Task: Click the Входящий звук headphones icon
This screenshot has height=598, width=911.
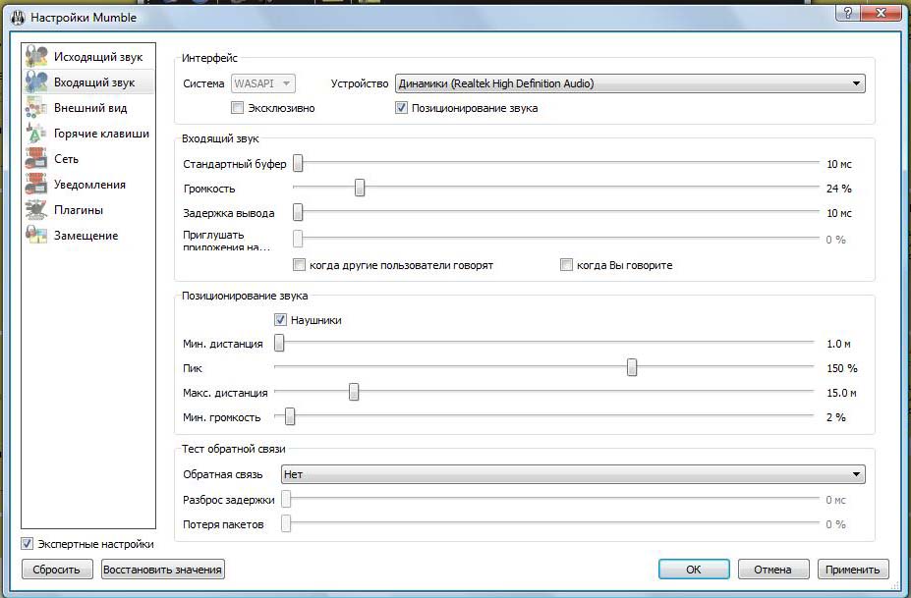Action: coord(36,82)
